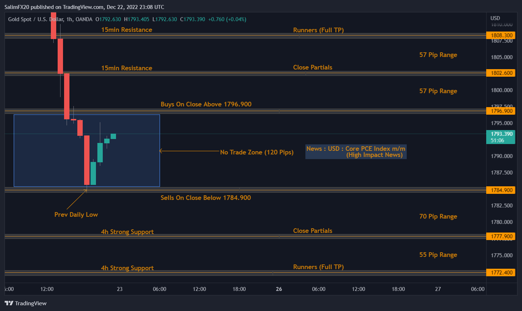The image size is (522, 311).
Task: Click the orange 1777.900 price tag
Action: 501,236
